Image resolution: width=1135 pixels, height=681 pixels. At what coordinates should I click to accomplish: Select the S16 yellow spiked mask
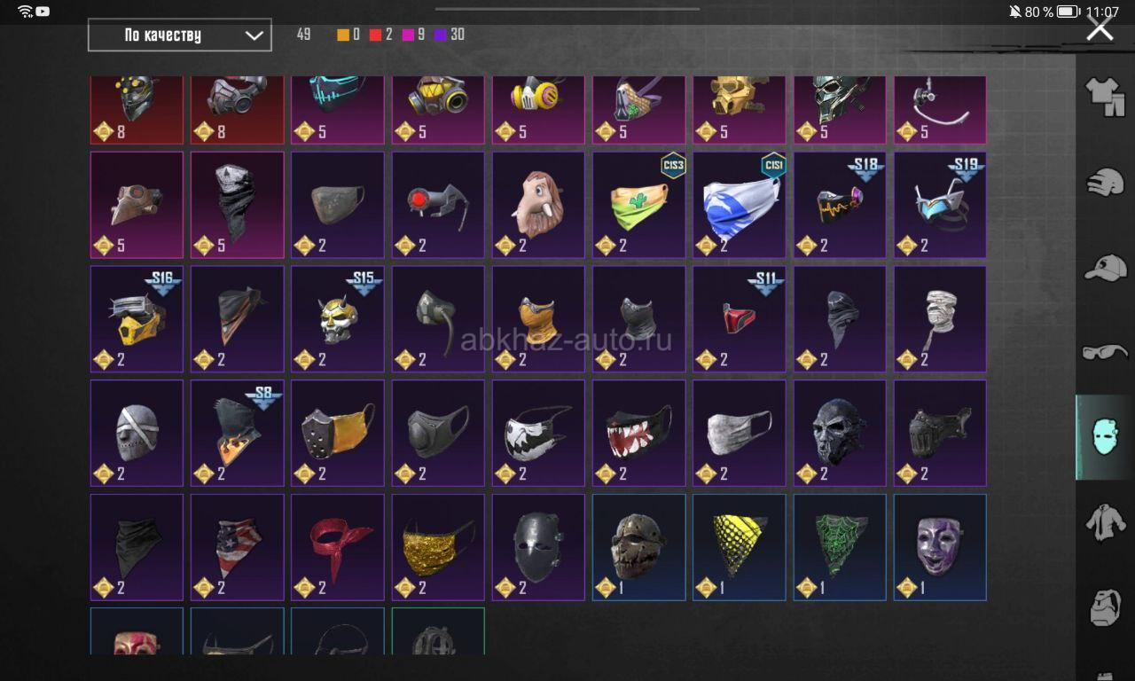(x=137, y=319)
